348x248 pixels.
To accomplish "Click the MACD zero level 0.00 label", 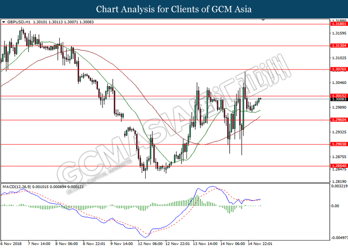I will coord(335,206).
